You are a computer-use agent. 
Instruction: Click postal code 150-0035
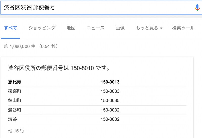click(x=110, y=100)
